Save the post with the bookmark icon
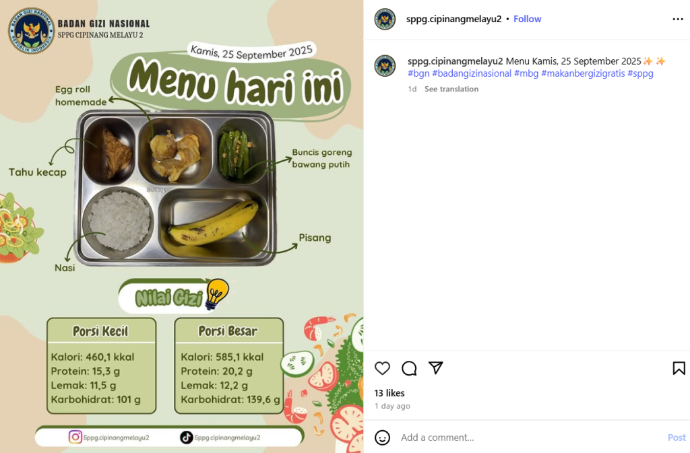This screenshot has width=690, height=453. pyautogui.click(x=679, y=368)
